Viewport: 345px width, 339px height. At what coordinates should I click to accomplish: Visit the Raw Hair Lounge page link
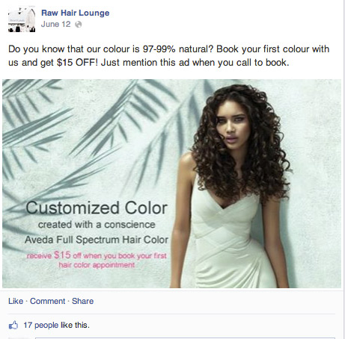76,13
